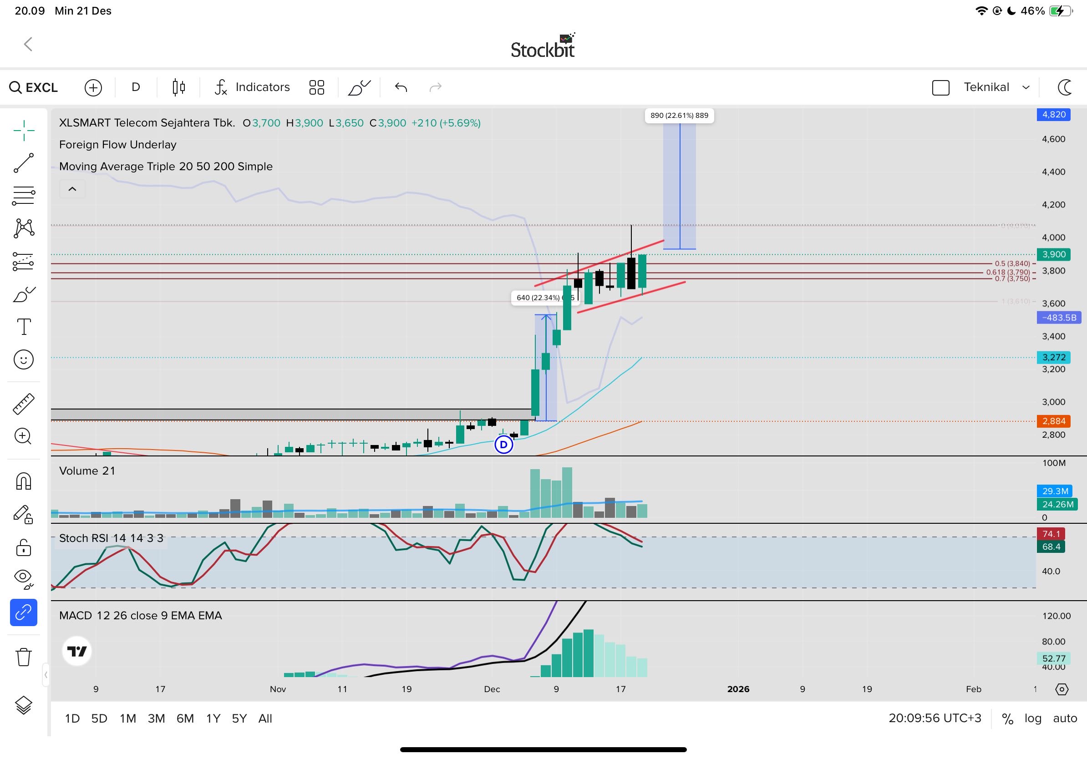Select the trend line drawing tool
Screen dimensions: 1087x759
(23, 163)
